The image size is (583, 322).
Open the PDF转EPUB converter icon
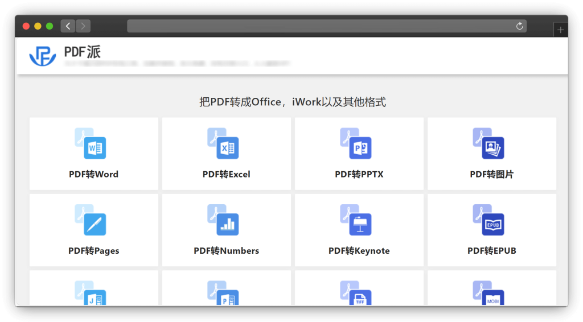488,220
